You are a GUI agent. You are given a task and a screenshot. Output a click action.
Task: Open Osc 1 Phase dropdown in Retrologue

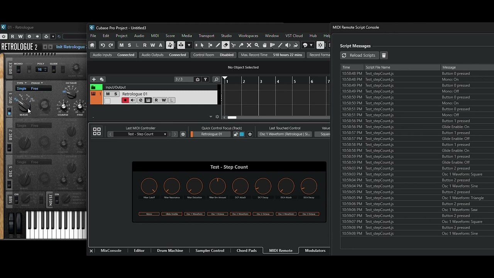tap(37, 83)
